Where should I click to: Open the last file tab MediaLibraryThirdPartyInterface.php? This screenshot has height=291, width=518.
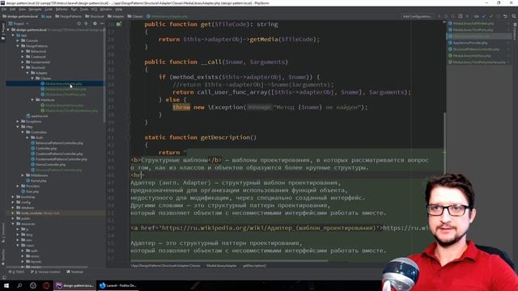tap(479, 62)
